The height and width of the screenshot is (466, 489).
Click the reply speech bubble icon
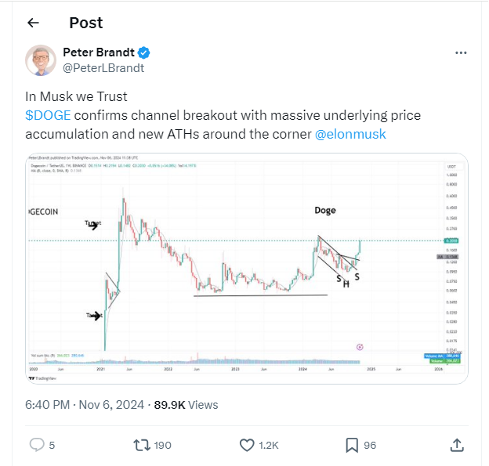[38, 445]
